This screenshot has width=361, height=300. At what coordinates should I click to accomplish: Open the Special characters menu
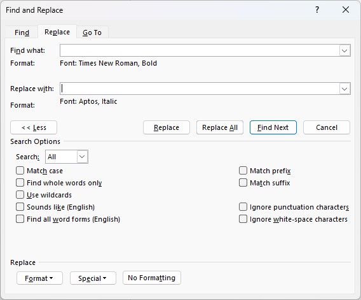[x=93, y=278]
